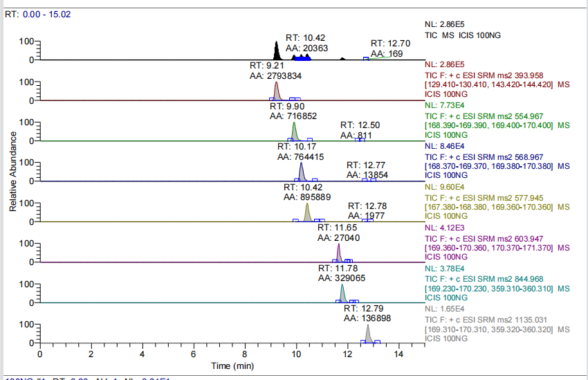Click the 'ms2 603.947' purple legend line
The width and height of the screenshot is (588, 380).
tap(484, 239)
